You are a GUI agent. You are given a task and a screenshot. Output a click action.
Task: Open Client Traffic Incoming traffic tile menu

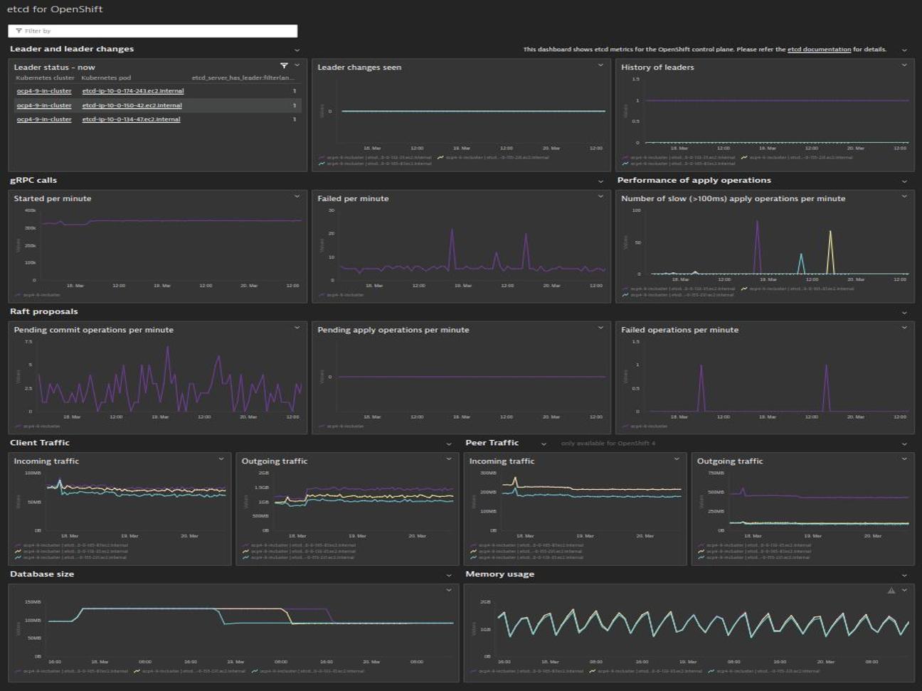(221, 459)
